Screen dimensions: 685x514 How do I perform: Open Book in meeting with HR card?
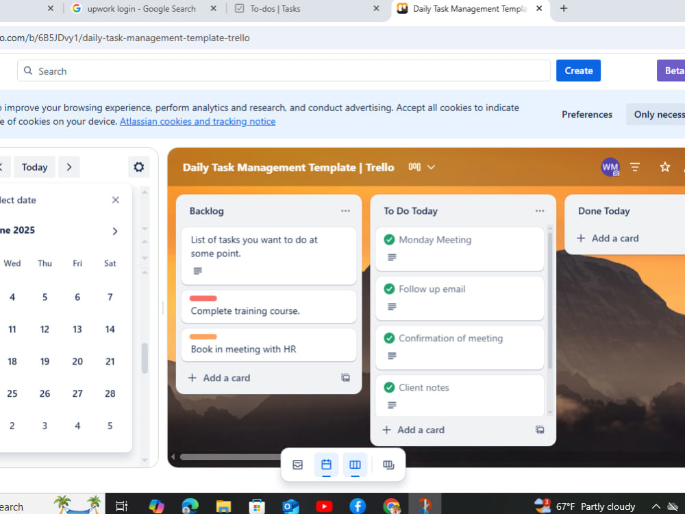[x=269, y=345]
